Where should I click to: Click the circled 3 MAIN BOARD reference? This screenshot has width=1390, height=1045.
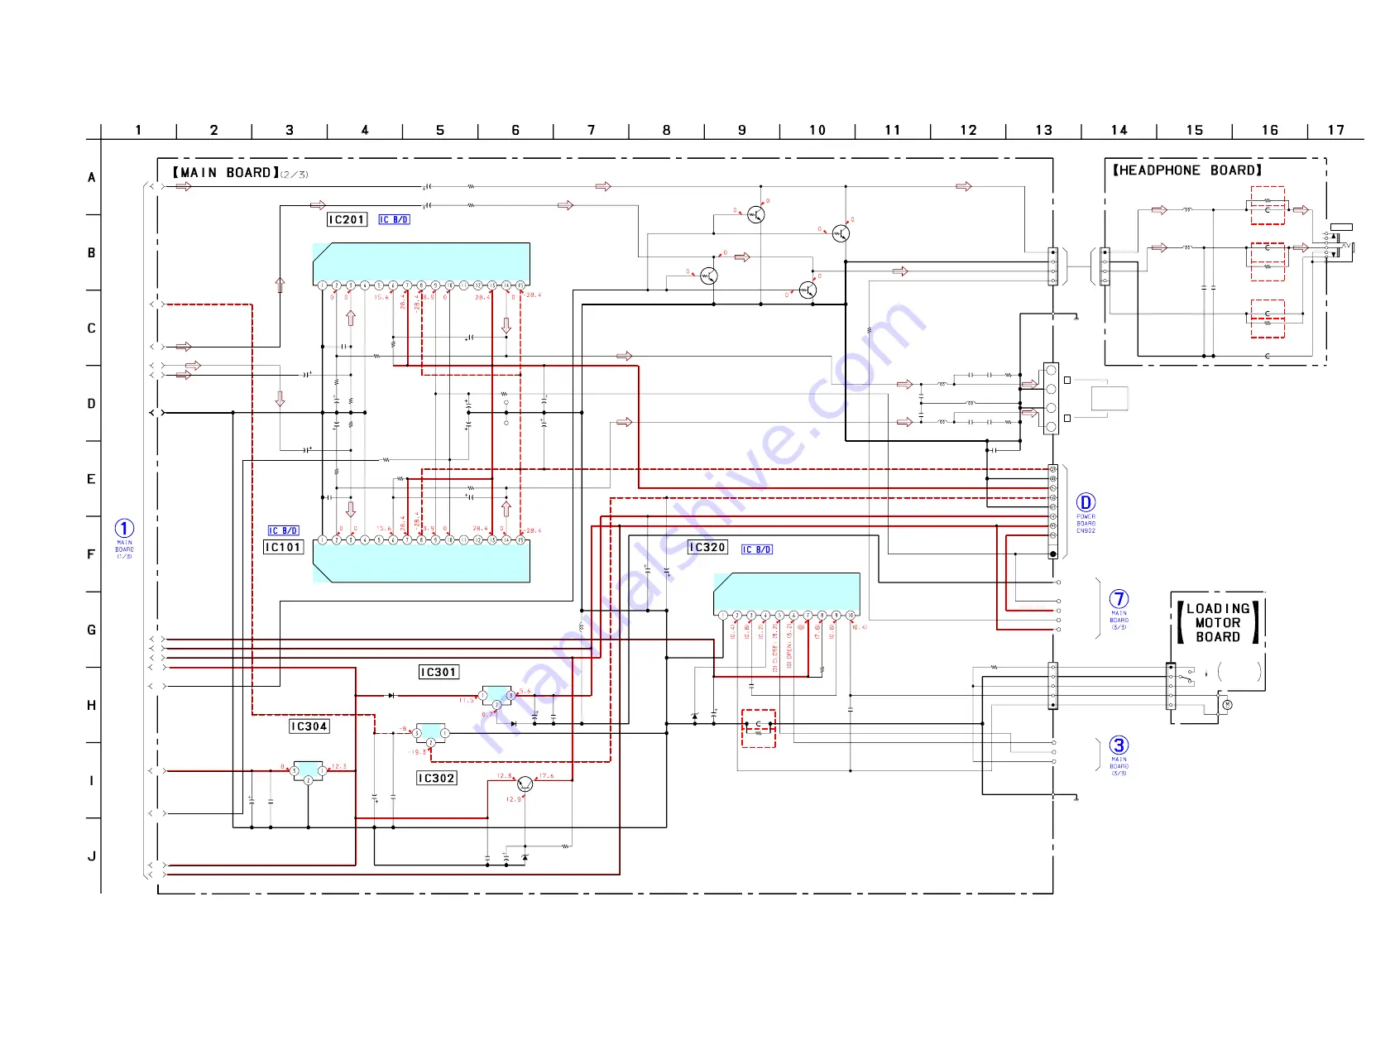pyautogui.click(x=1119, y=755)
